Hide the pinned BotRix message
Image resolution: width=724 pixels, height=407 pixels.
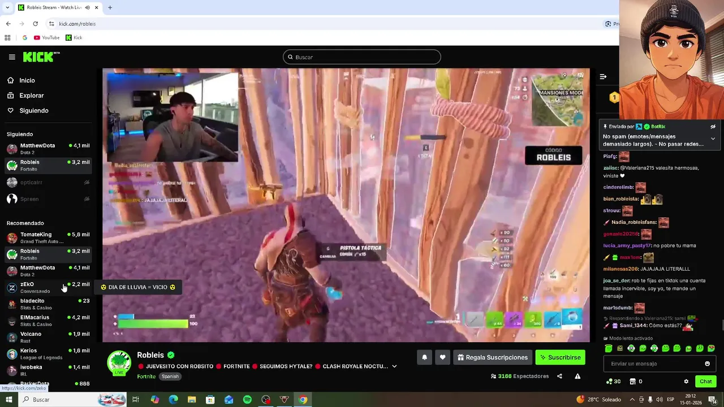coord(713,127)
